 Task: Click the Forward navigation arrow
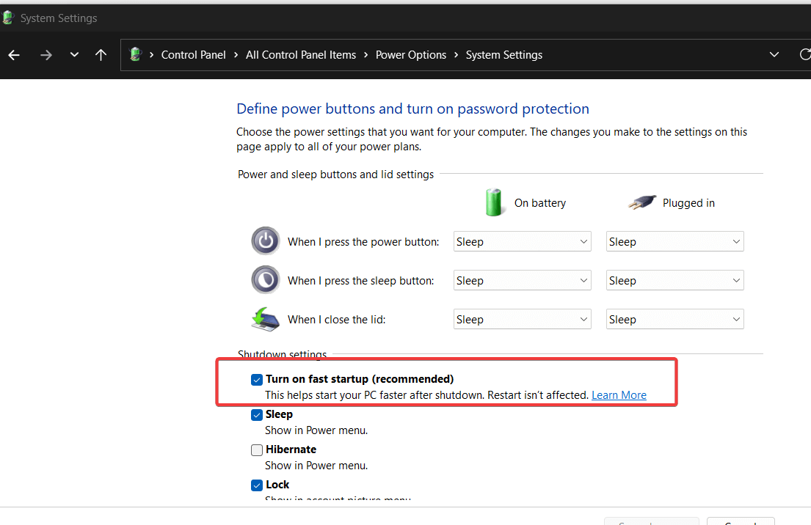46,55
